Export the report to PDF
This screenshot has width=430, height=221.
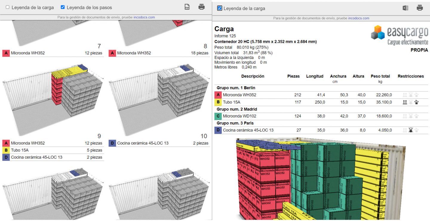click(187, 7)
